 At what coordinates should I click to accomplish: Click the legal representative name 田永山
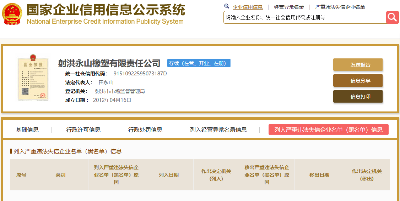click(x=106, y=82)
